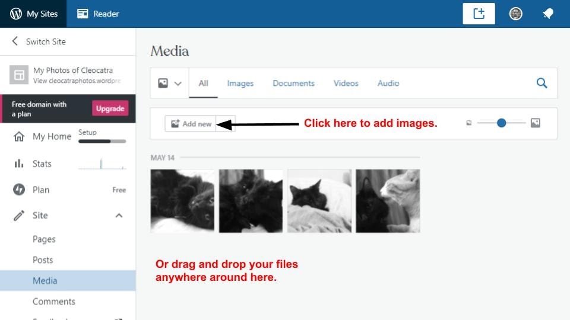Select the All tab
570x320 pixels.
click(203, 84)
